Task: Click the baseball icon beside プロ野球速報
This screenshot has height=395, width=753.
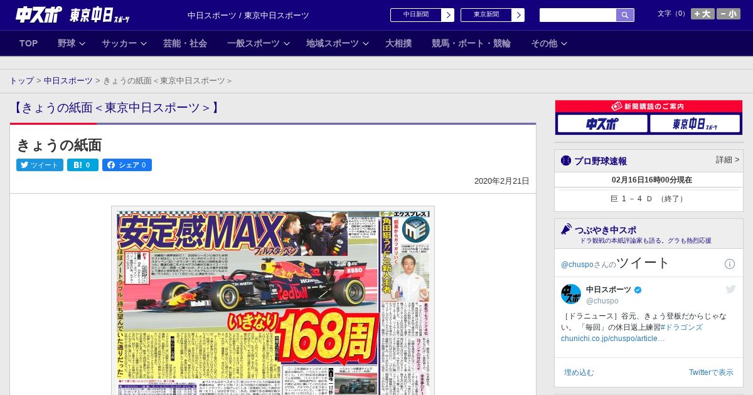Action: click(566, 161)
